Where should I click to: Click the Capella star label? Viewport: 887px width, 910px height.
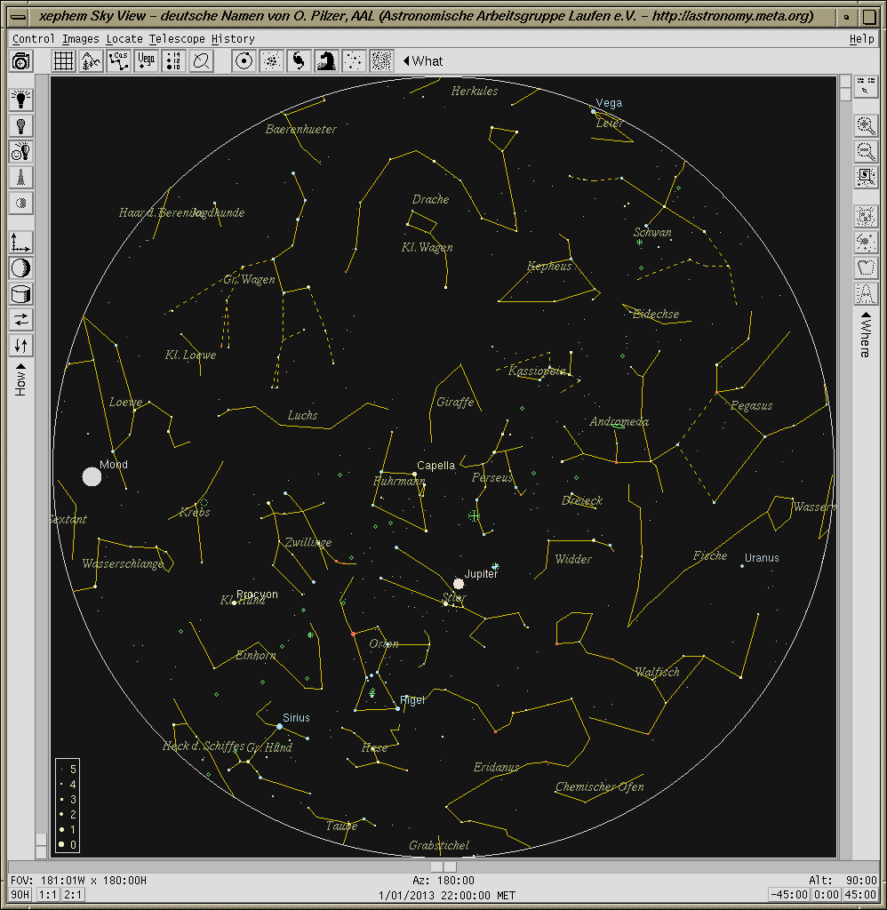point(436,466)
